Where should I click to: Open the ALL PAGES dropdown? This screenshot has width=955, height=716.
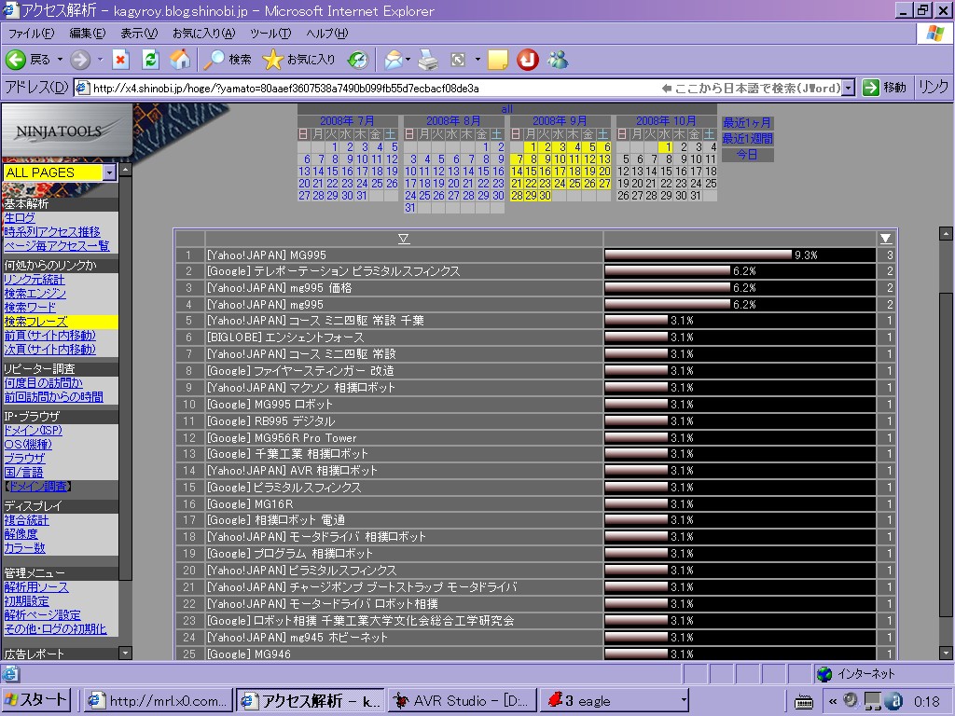(109, 172)
